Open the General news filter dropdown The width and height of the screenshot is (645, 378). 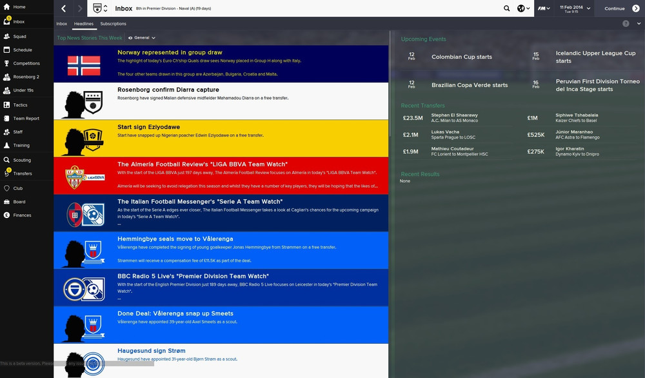(142, 38)
